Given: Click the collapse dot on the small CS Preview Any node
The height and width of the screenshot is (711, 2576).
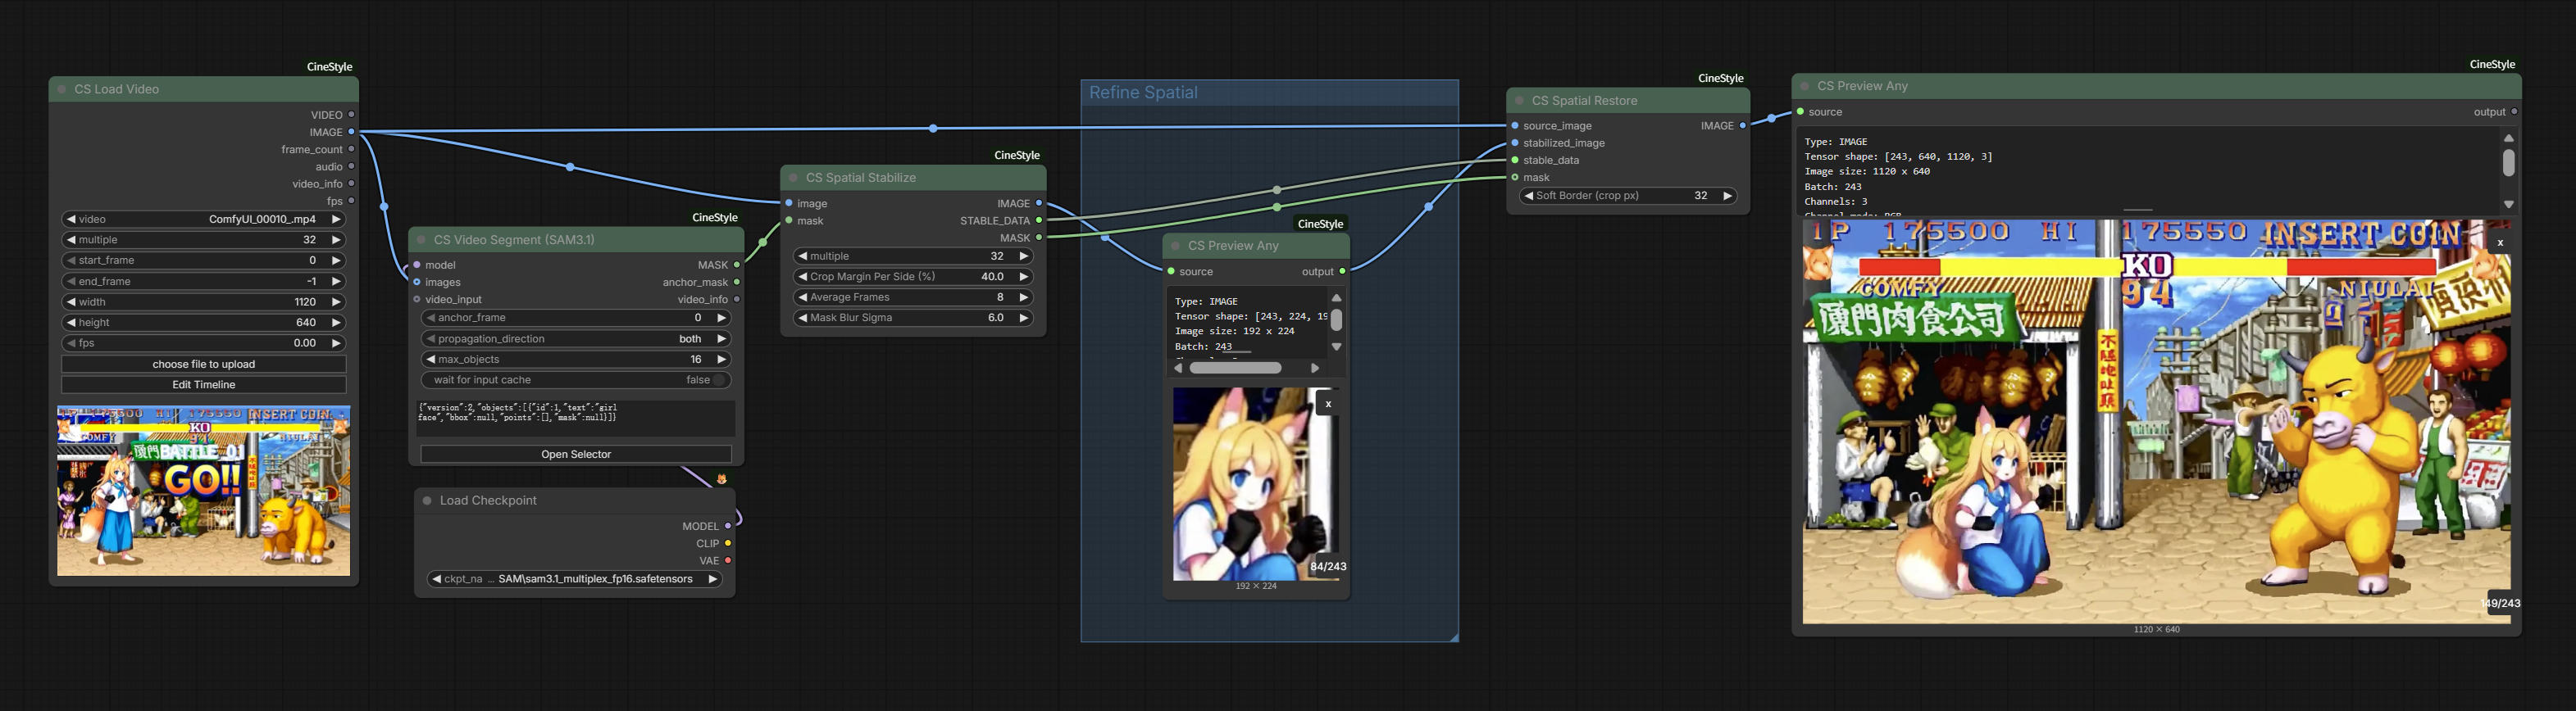Looking at the screenshot, I should pos(1175,246).
